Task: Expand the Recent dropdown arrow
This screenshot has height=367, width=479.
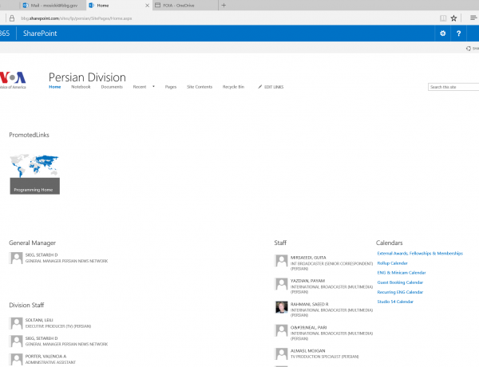Action: coord(153,87)
